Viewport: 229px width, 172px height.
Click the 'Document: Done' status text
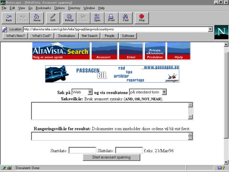[28, 168]
